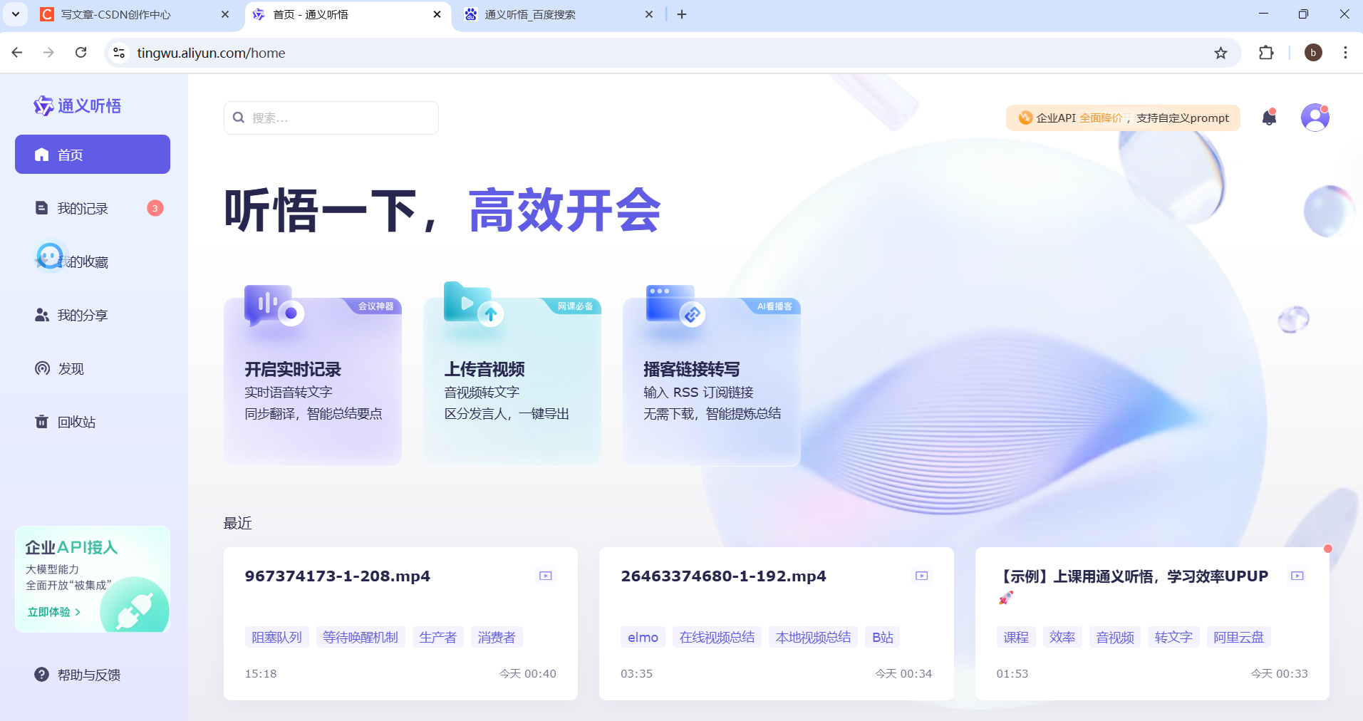Click the 回收站 trash can icon
The height and width of the screenshot is (721, 1363).
pyautogui.click(x=42, y=422)
